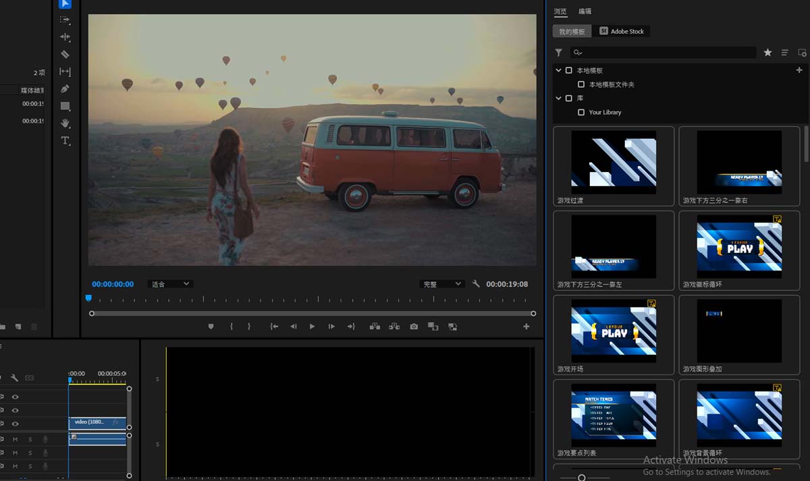Collapse the 本地模板 tree section
This screenshot has height=481, width=810.
(558, 70)
